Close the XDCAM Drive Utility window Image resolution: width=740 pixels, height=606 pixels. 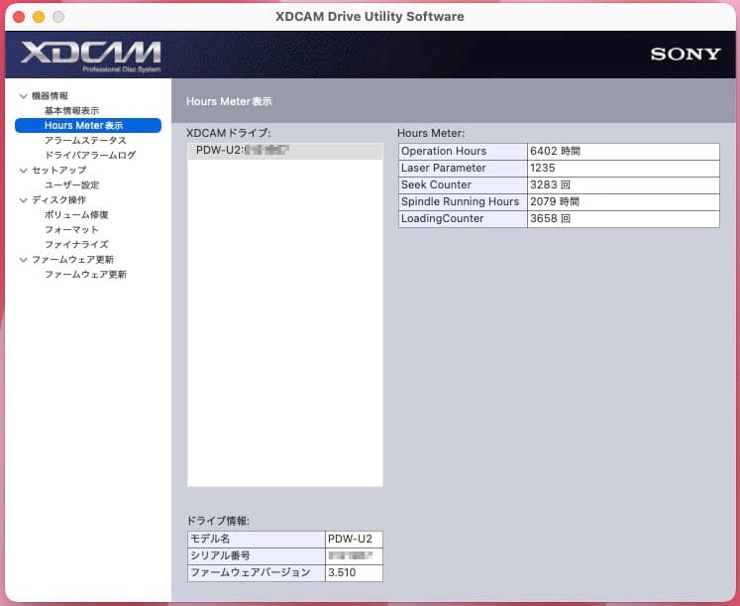coord(19,17)
